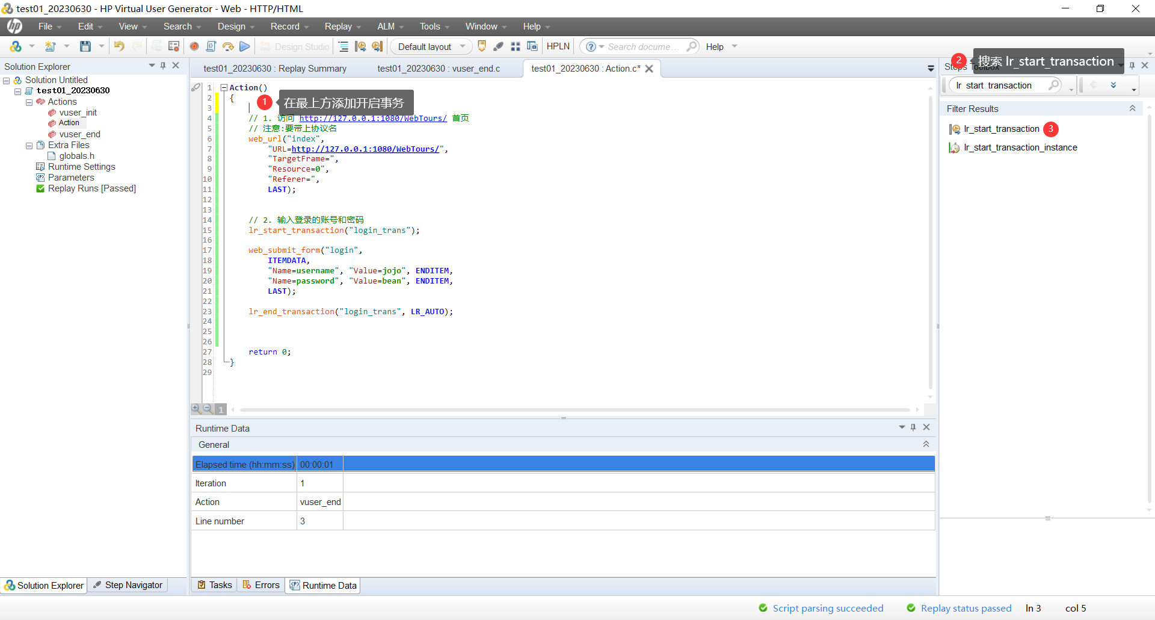
Task: Run replay with the blue Play icon
Action: click(x=244, y=46)
